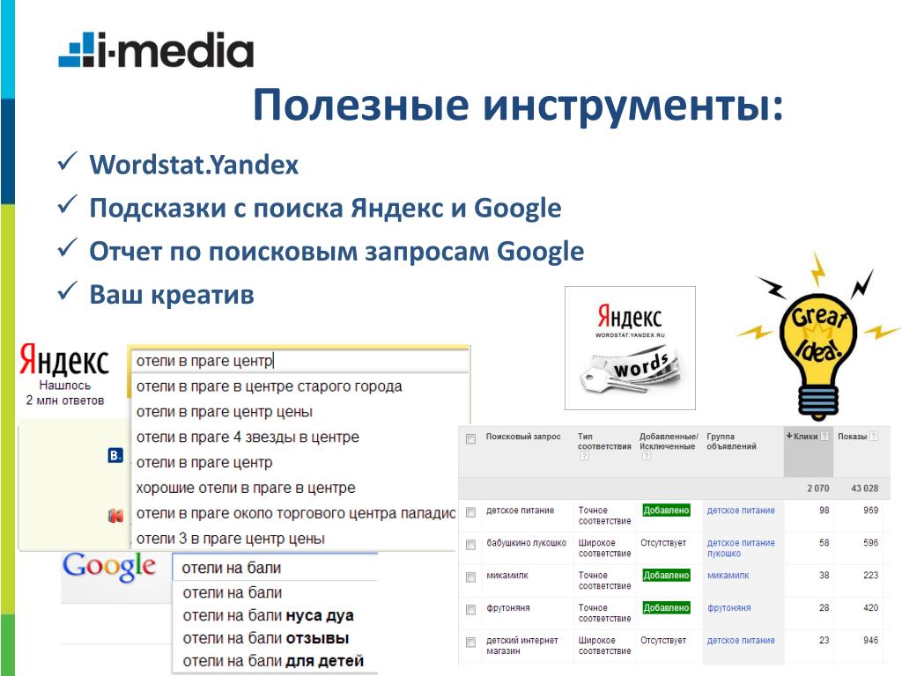902x676 pixels.
Task: Click Отчет по поисковым запросам Google text
Action: (x=336, y=252)
